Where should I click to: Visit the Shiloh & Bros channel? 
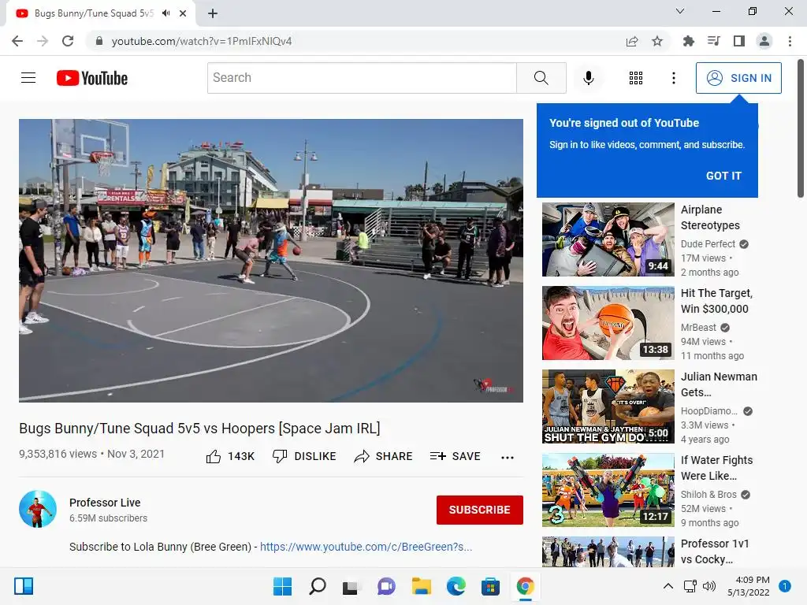pyautogui.click(x=708, y=495)
